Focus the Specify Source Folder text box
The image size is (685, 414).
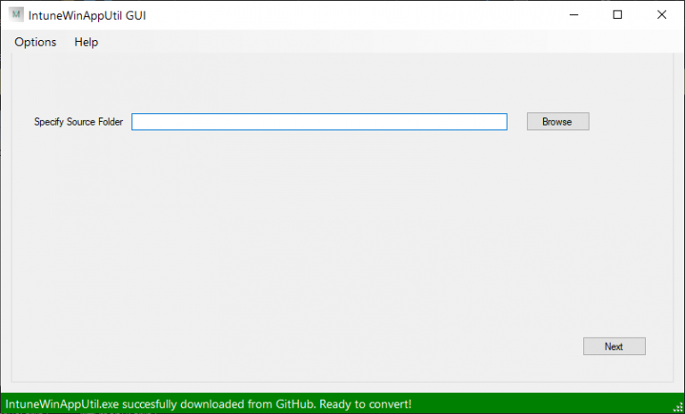[x=318, y=122]
